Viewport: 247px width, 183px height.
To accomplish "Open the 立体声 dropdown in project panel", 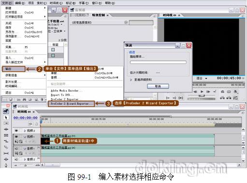I will tap(64, 31).
